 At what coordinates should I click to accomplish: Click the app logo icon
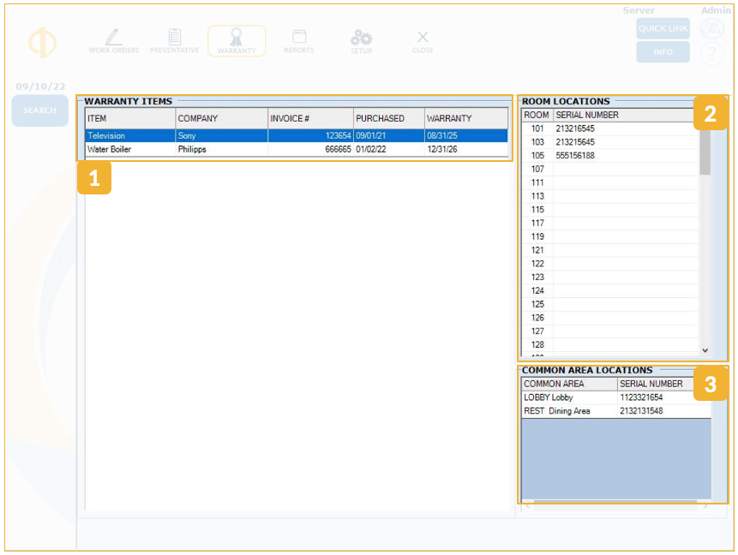(42, 43)
